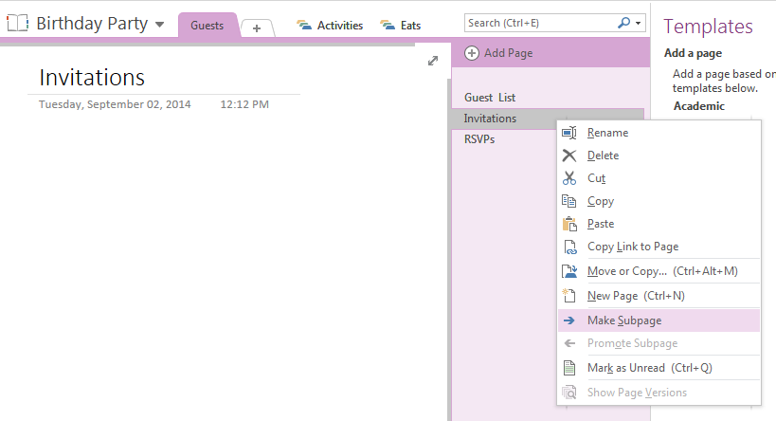Click the Mark as Unread icon

pyautogui.click(x=569, y=368)
